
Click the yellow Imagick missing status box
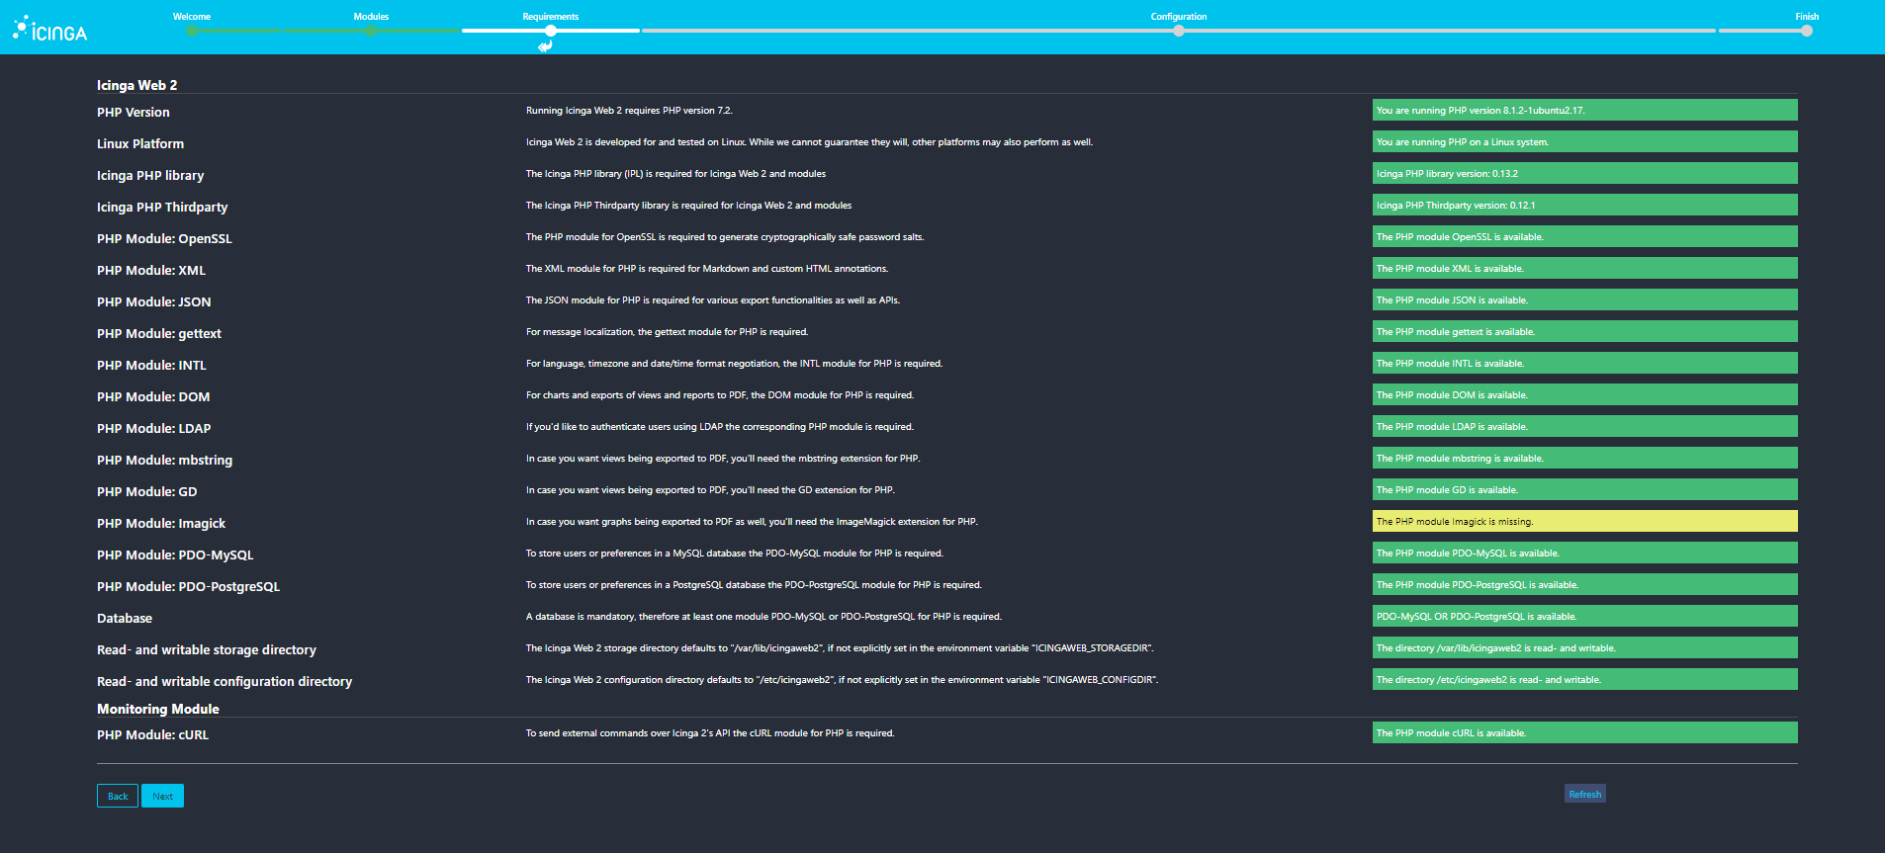pyautogui.click(x=1584, y=522)
